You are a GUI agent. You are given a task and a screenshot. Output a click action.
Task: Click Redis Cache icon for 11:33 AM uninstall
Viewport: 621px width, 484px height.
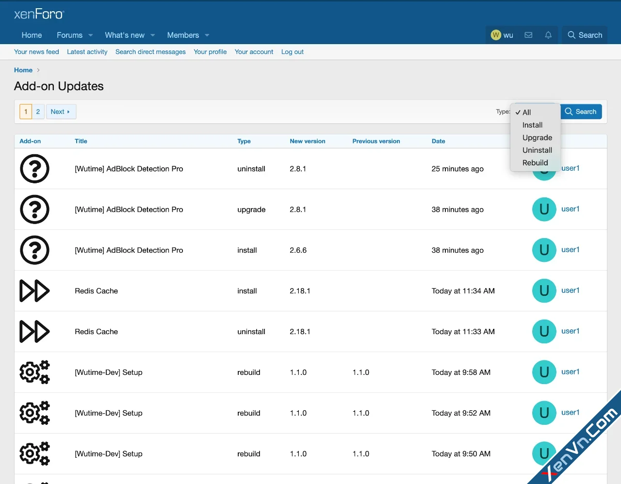click(34, 332)
